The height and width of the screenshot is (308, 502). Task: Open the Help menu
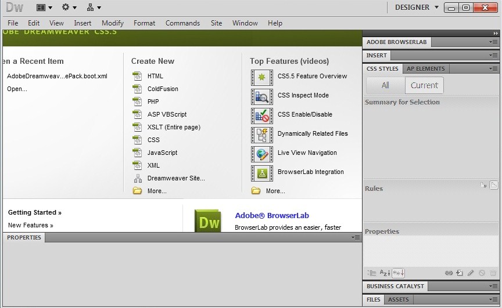tap(275, 23)
